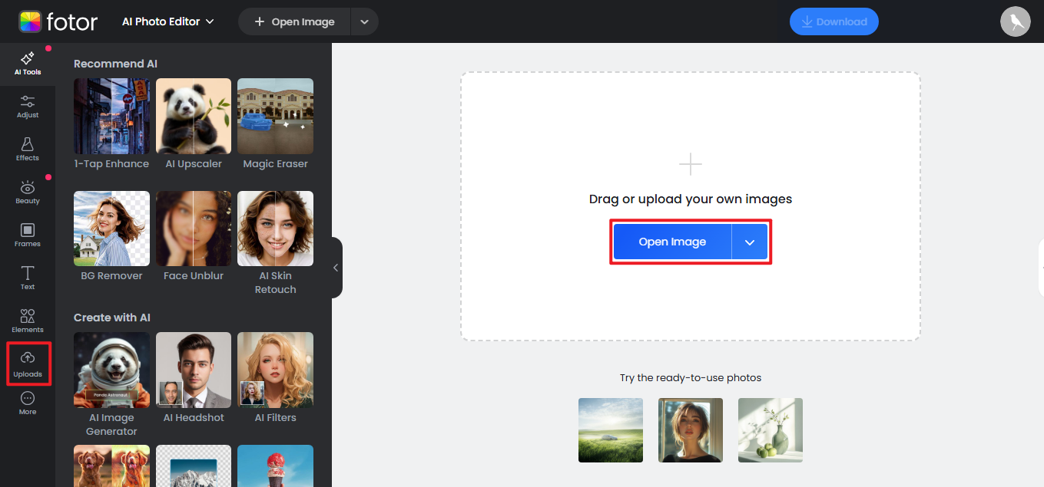Select the AI Upscaler tool
This screenshot has height=487, width=1044.
(194, 124)
